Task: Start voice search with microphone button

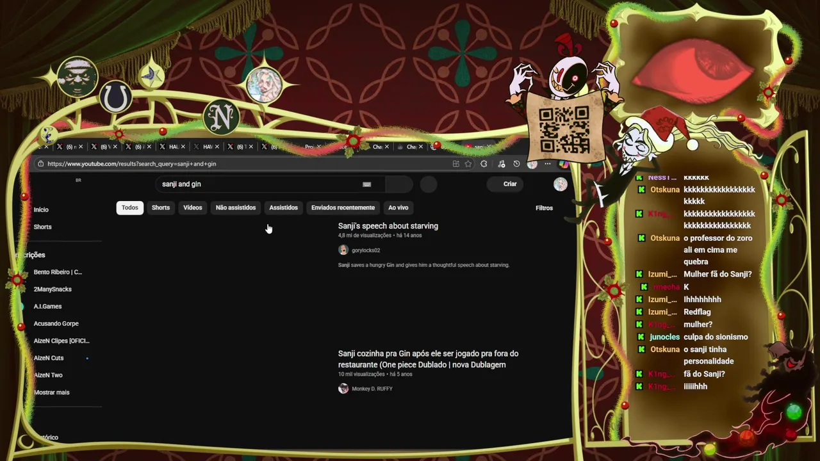Action: (x=429, y=184)
